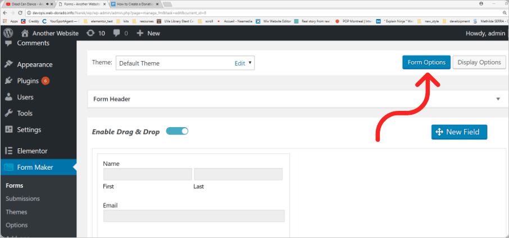Open the elementor_test bookmark folder
The width and height of the screenshot is (509, 238).
[x=98, y=21]
